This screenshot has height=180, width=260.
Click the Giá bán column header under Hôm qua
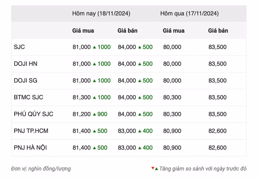(218, 30)
